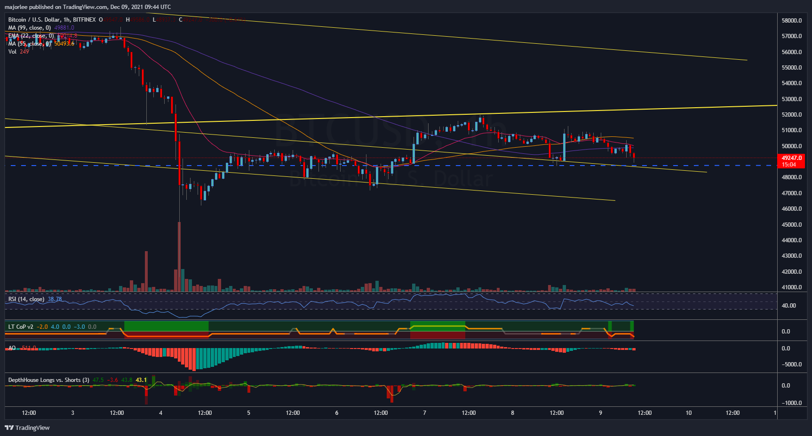Click the date label 4 on time axis
812x436 pixels.
click(160, 413)
